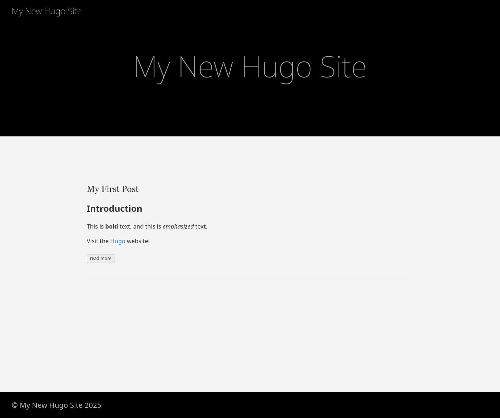
Task: Click the bold text in the post excerpt
Action: pyautogui.click(x=111, y=226)
